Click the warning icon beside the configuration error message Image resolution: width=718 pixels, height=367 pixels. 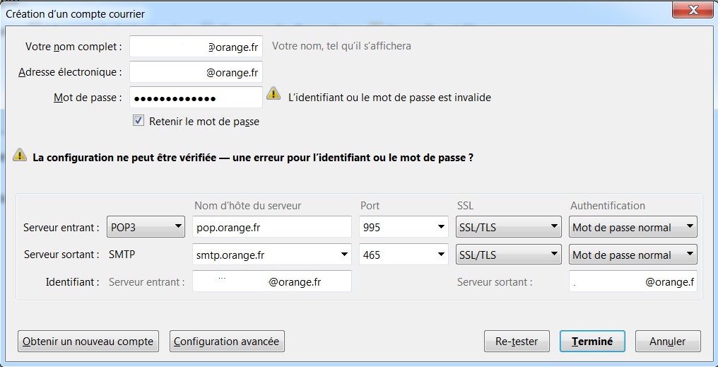click(20, 154)
